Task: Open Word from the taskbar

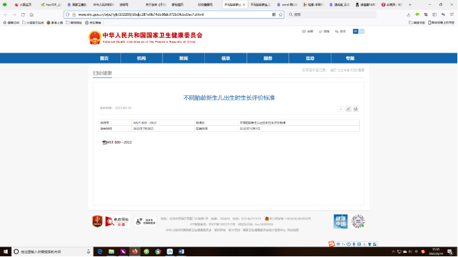Action: pyautogui.click(x=181, y=251)
